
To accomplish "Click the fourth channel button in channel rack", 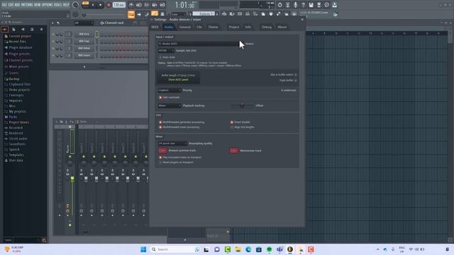I will coord(84,55).
